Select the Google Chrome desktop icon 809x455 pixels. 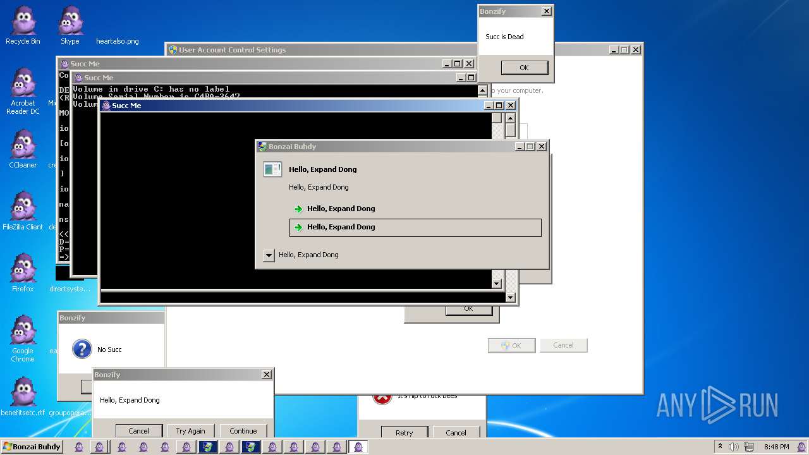click(23, 339)
